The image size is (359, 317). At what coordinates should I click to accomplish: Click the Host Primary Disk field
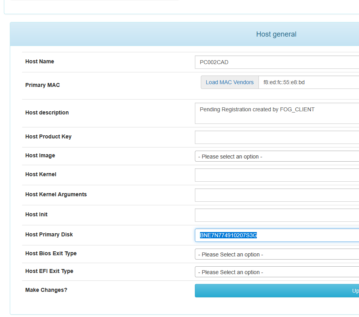pyautogui.click(x=277, y=235)
